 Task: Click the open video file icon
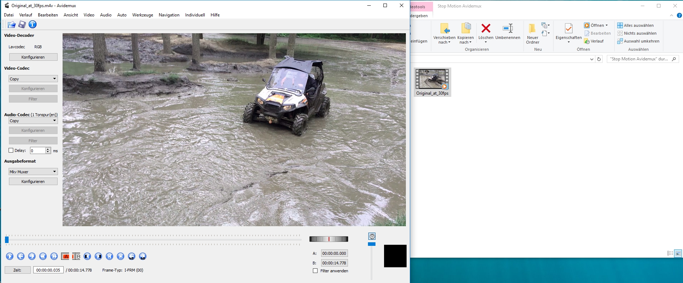(11, 24)
